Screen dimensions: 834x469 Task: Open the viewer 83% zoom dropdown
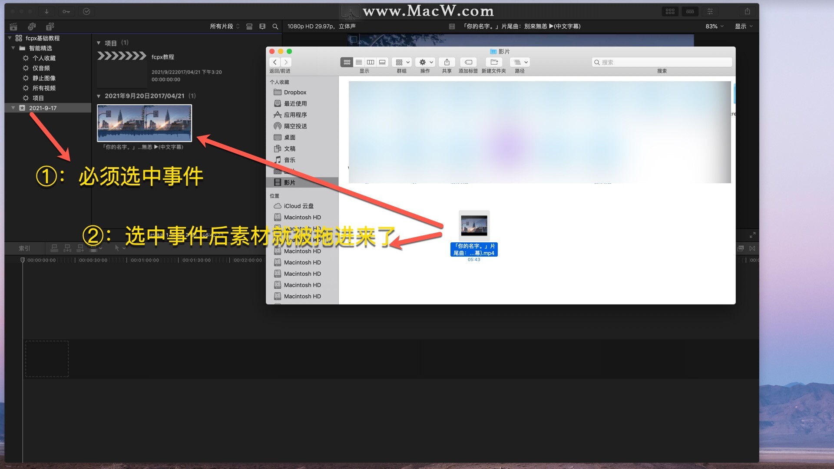(714, 26)
